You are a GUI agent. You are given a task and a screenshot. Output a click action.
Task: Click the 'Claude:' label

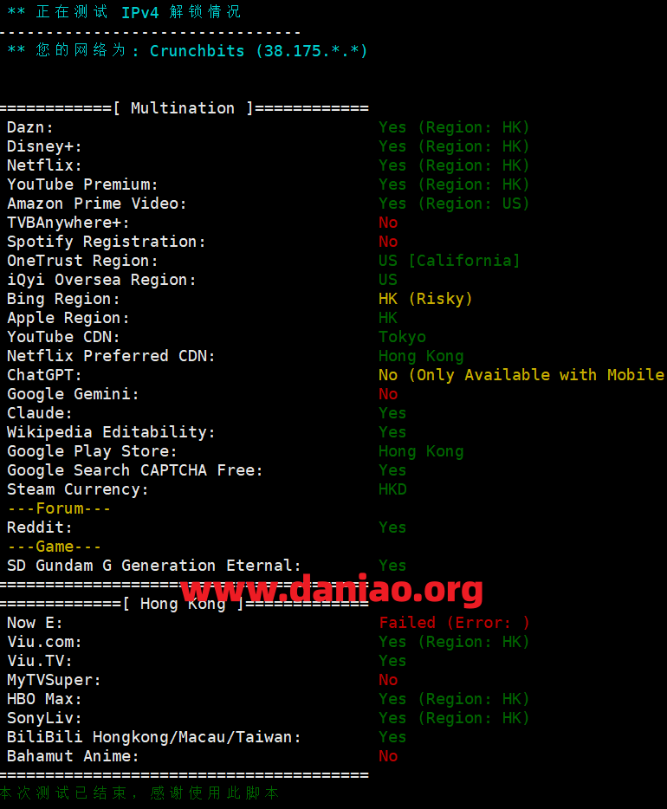(x=40, y=413)
